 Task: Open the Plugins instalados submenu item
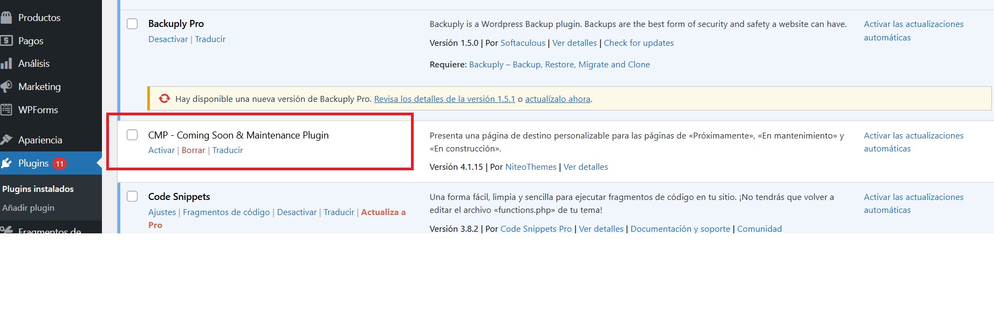coord(38,189)
